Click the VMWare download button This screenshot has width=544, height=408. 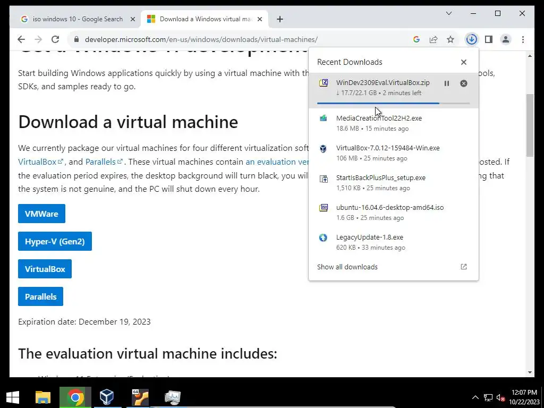41,214
